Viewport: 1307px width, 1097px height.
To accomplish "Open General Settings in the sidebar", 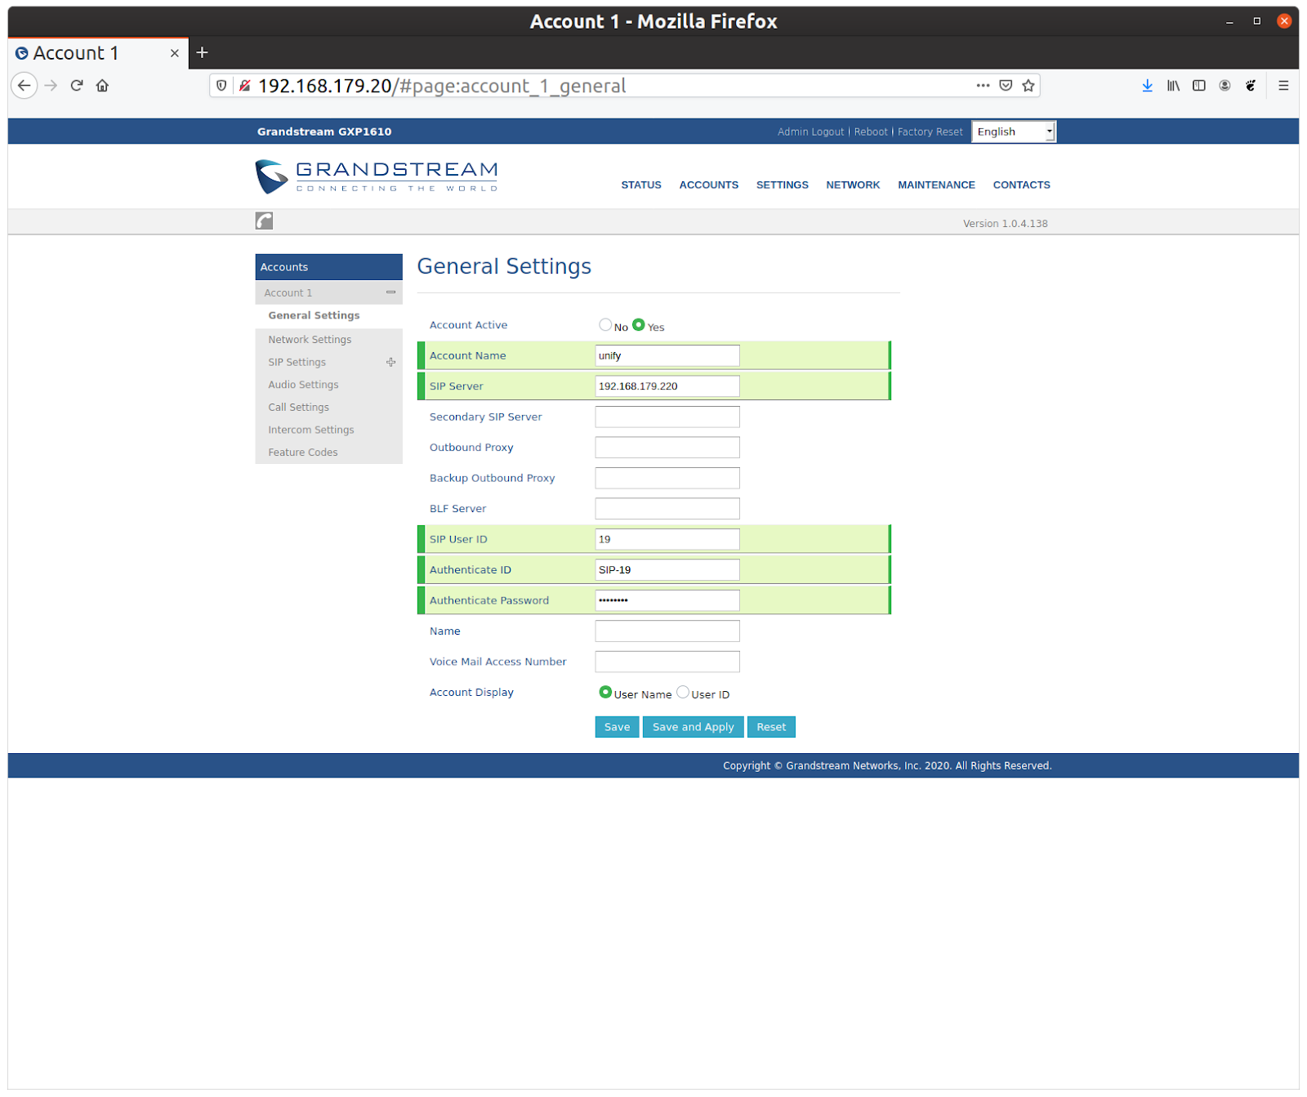I will 314,315.
